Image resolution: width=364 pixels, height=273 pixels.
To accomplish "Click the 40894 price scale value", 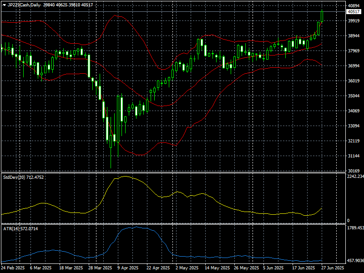I will (x=353, y=5).
